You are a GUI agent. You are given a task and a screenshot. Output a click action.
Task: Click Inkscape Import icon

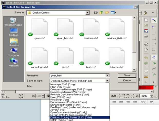click(146, 44)
